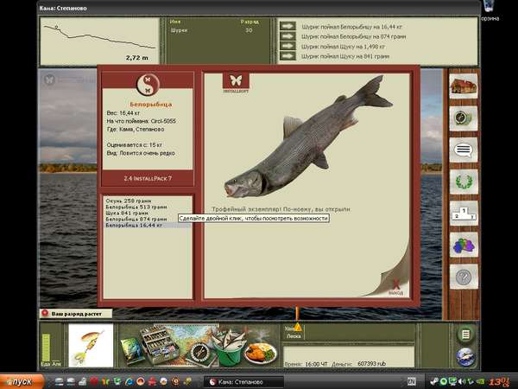The image size is (518, 389).
Task: Click arrow next to Щуку 1,498 кг message
Action: point(287,46)
